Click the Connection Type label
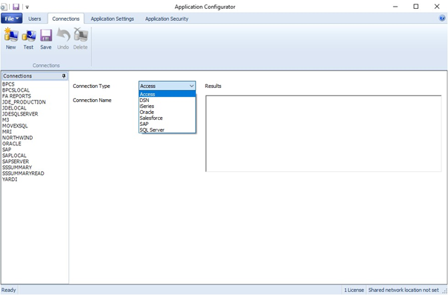 [x=92, y=86]
